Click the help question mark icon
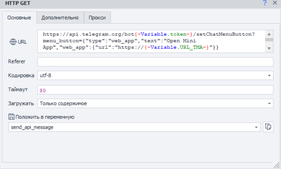 pos(265,3)
